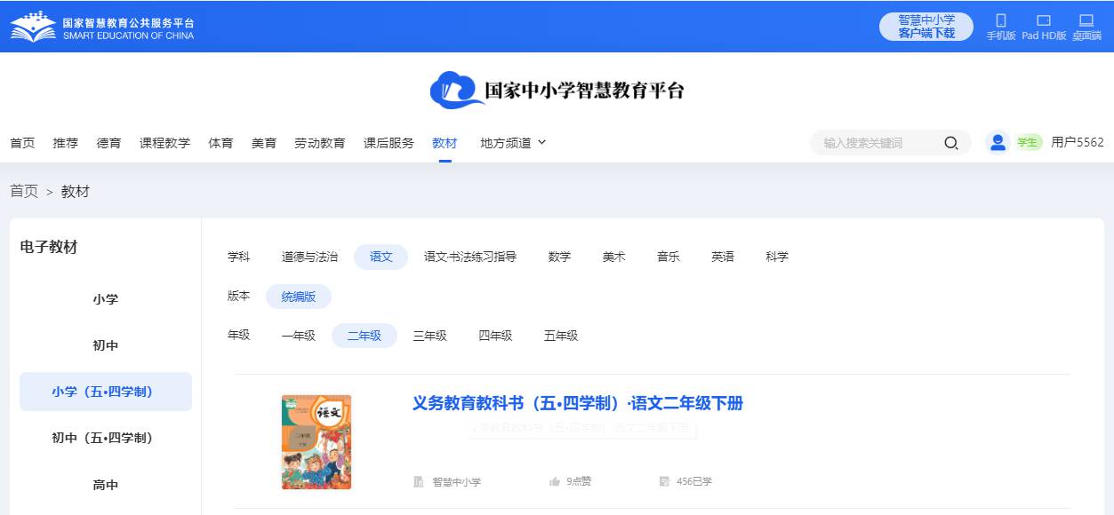The width and height of the screenshot is (1114, 515).
Task: Filter subject by 语文
Action: tap(381, 257)
